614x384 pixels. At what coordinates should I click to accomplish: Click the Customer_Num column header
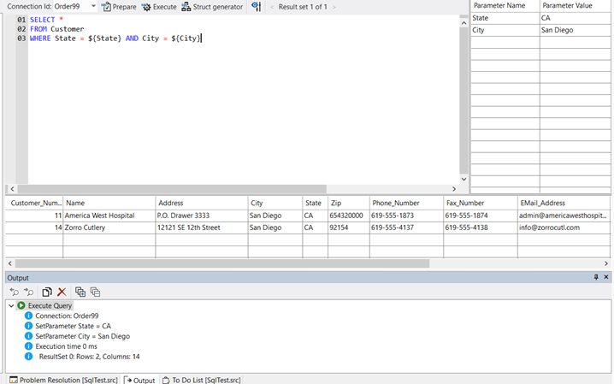(34, 203)
